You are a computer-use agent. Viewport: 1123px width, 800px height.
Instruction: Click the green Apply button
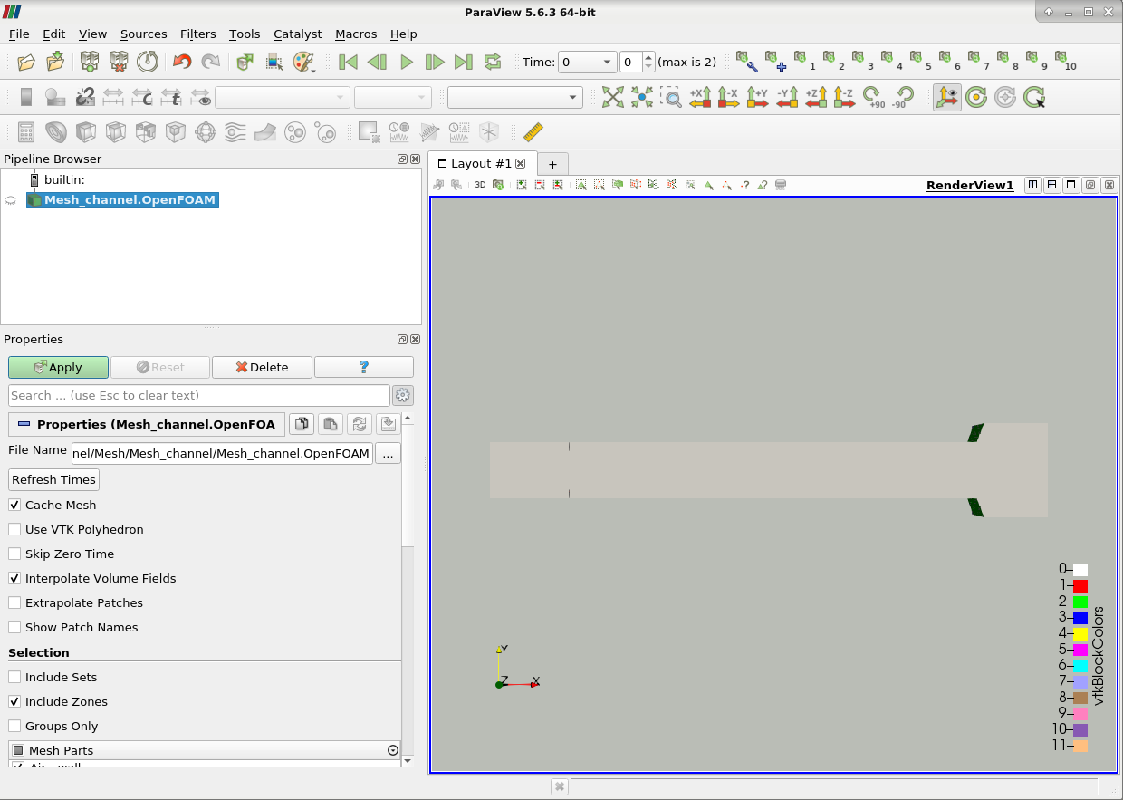58,367
